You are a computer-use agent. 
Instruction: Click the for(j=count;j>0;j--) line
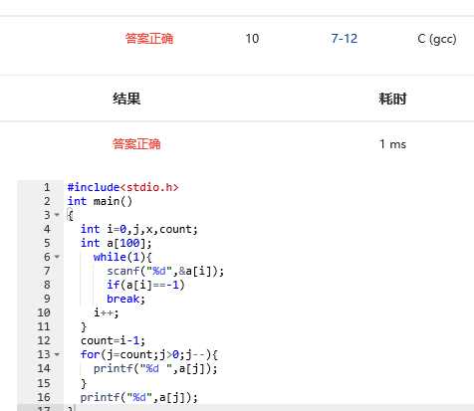coord(149,354)
